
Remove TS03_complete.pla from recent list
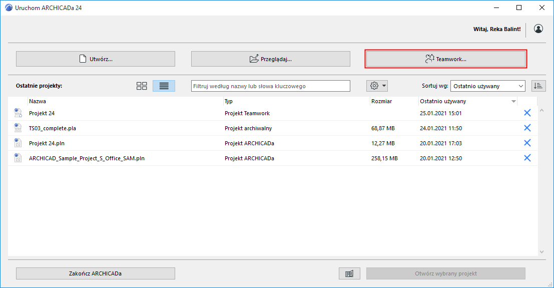click(x=527, y=128)
